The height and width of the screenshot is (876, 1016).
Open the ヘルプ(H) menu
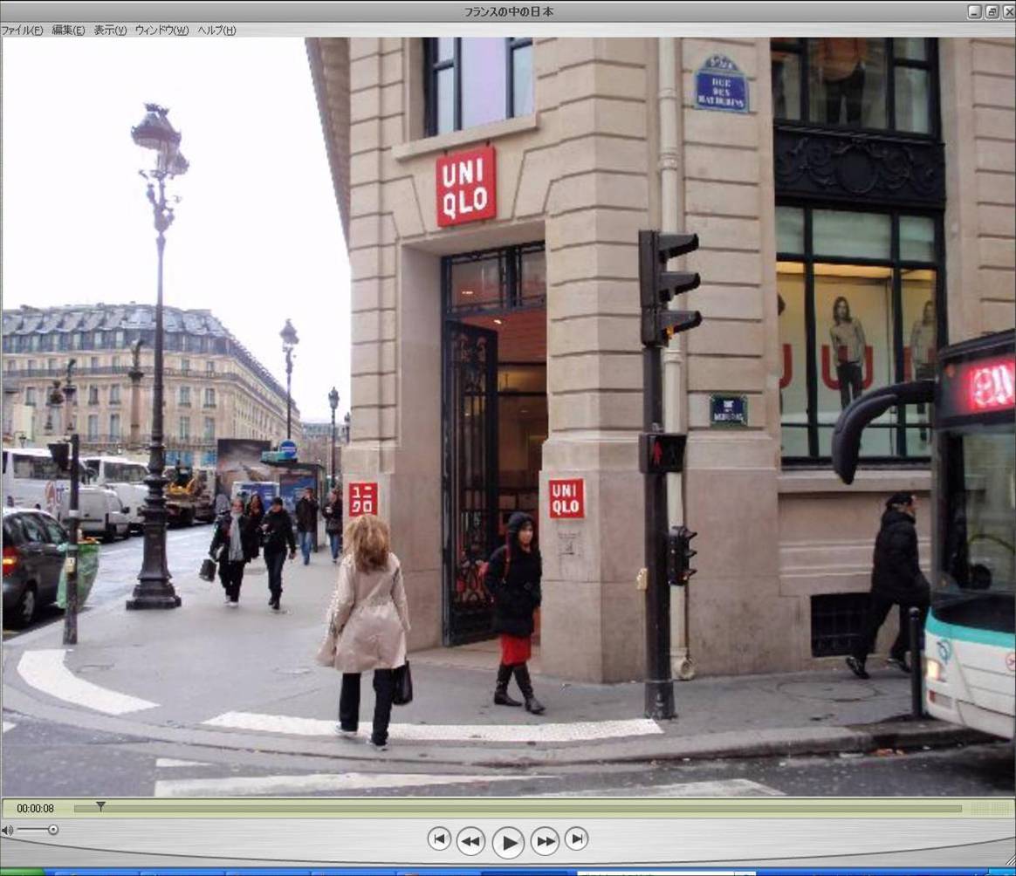(x=216, y=30)
